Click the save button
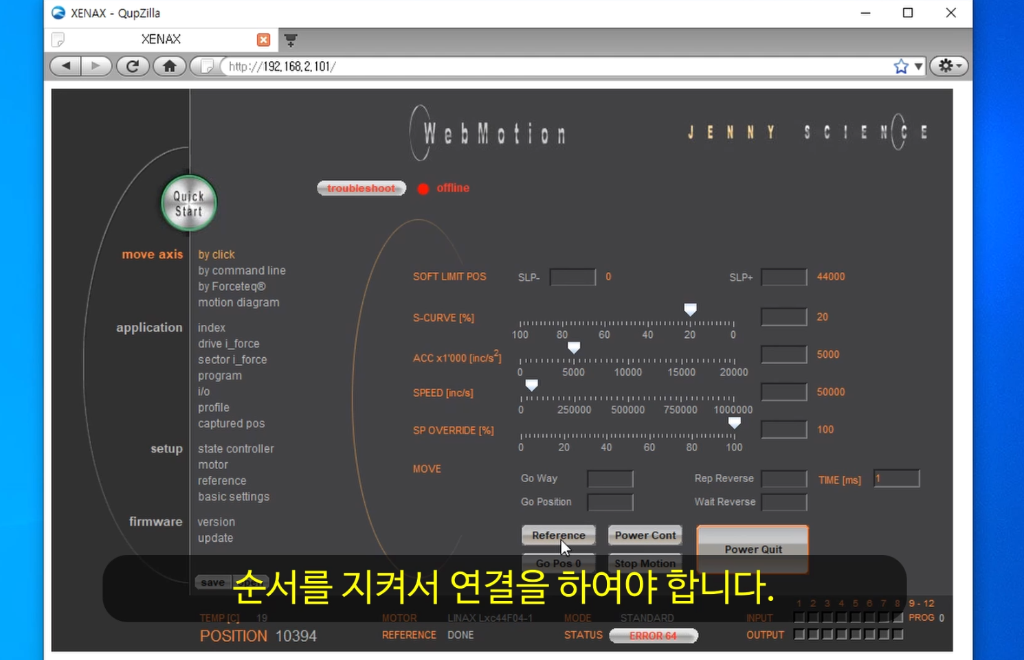 pos(213,582)
